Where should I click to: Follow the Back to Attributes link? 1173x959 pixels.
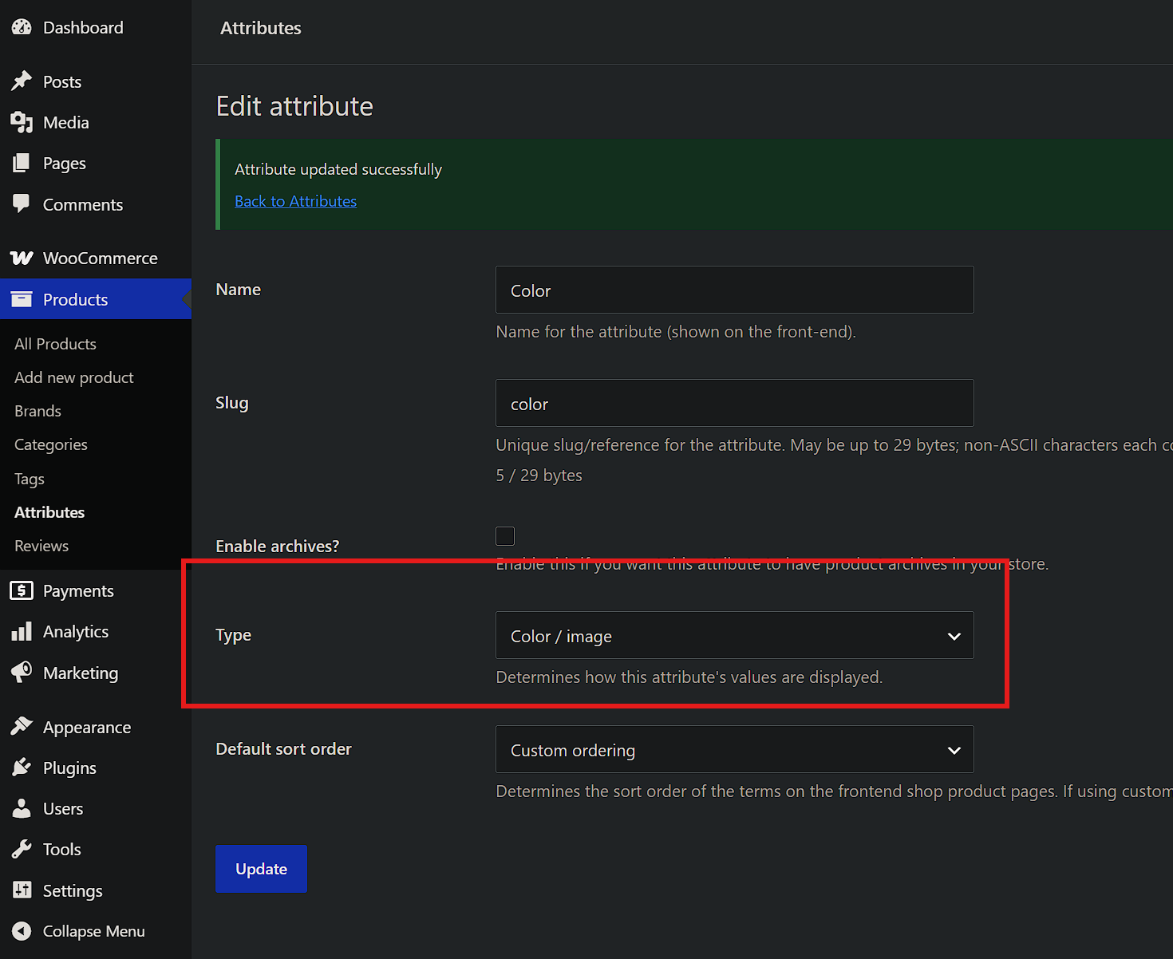(x=295, y=201)
